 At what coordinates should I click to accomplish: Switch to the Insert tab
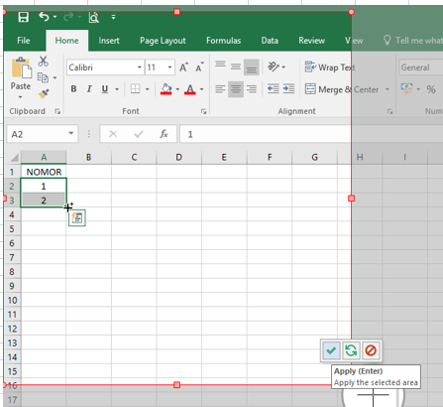pos(109,41)
